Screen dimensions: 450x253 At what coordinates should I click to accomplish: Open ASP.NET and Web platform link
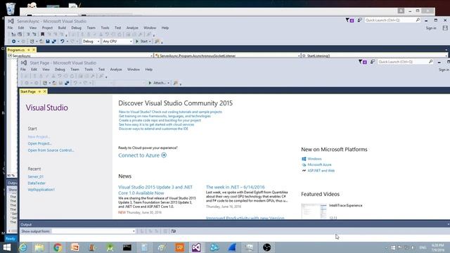[x=321, y=171]
